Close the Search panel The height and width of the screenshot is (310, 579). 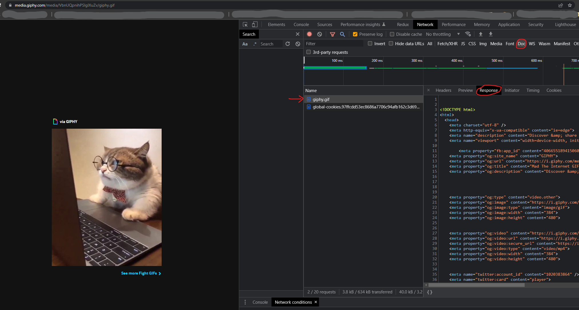point(298,34)
